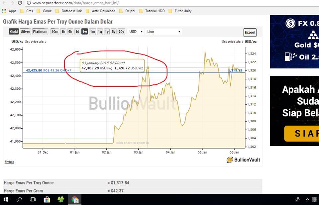Viewport: 319px width, 205px height.
Task: Select the 1m time range tab
Action: [x=92, y=32]
